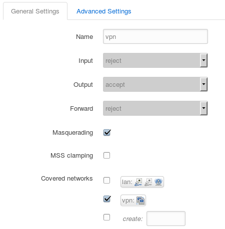Click the first ethernet icon in lan network
The image size is (225, 229).
(x=138, y=182)
